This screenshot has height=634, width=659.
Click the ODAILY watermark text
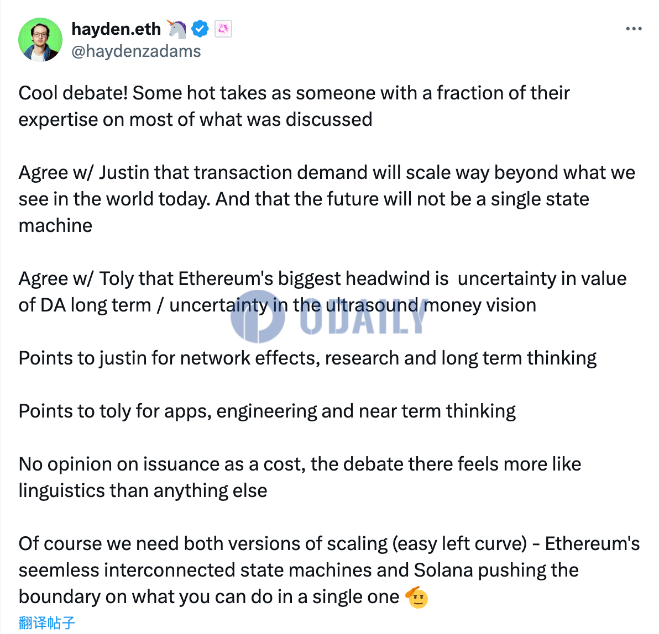coord(364,316)
